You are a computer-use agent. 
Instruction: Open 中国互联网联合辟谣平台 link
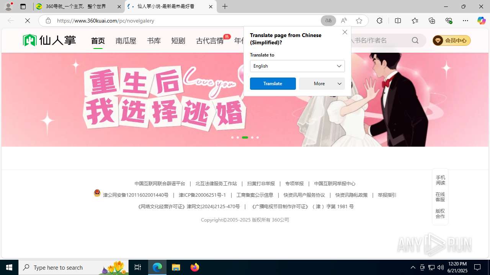coord(160,184)
